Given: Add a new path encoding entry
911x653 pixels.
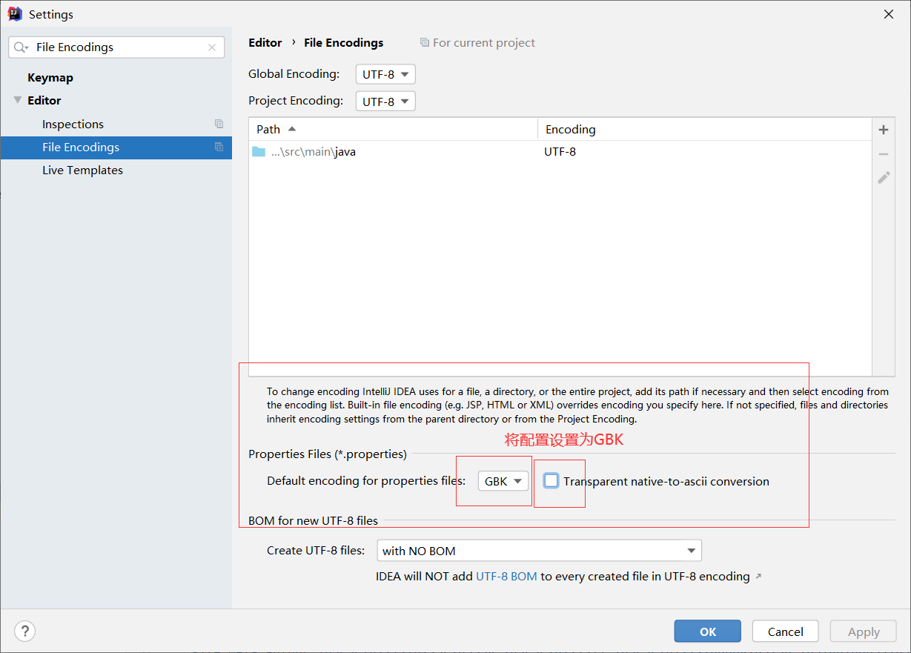Looking at the screenshot, I should [x=883, y=129].
